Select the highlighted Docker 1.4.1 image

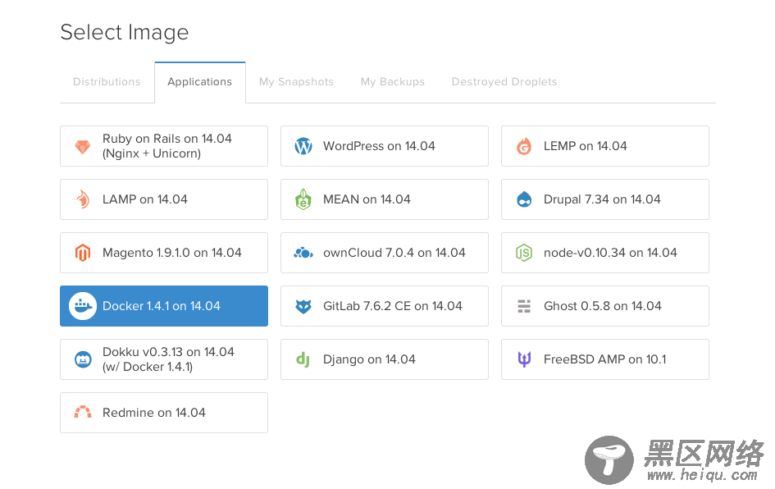point(164,306)
